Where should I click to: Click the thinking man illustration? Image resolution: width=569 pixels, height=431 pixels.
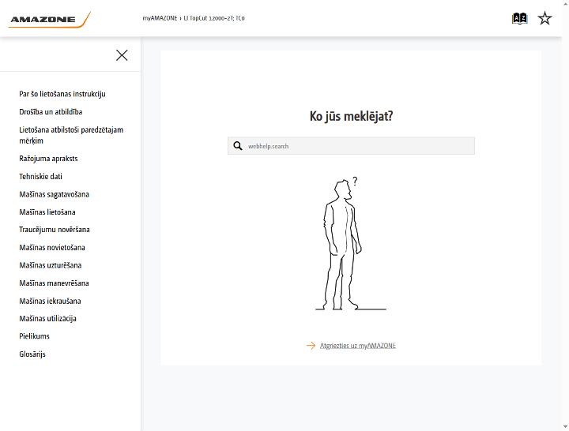351,244
